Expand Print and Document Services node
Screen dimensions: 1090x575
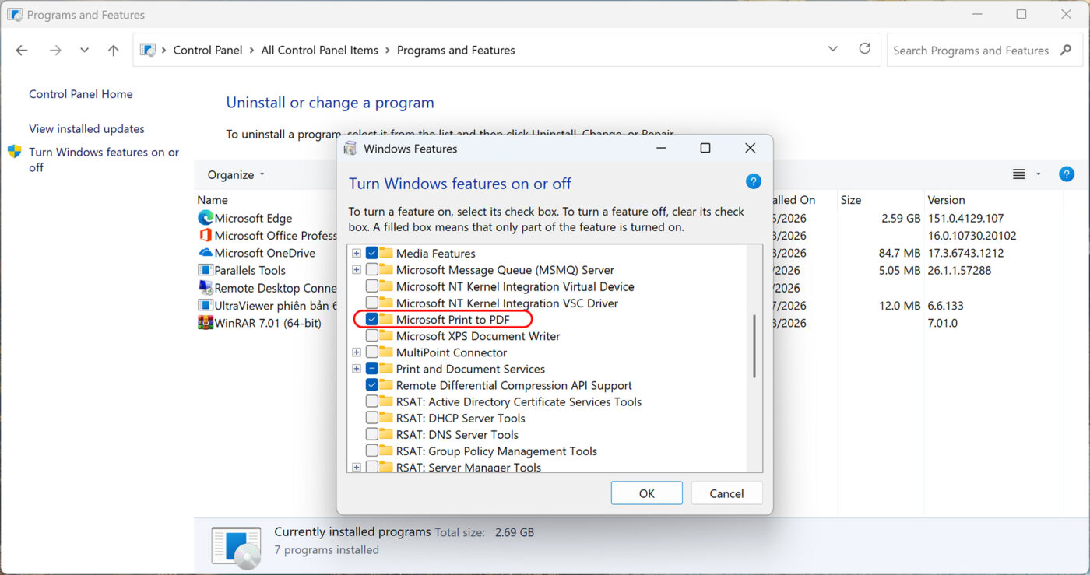(x=357, y=368)
